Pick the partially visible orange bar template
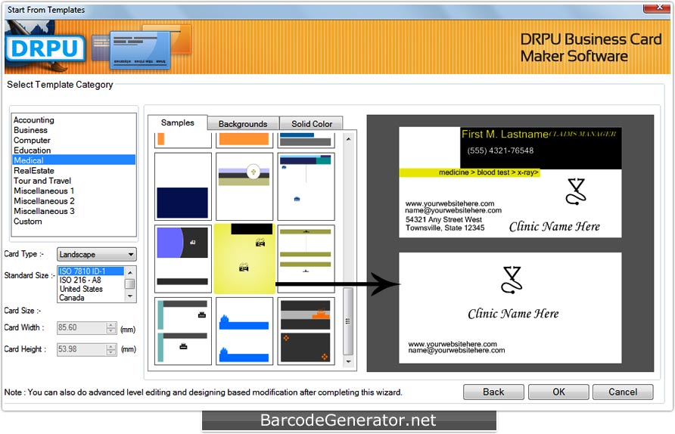 (244, 139)
